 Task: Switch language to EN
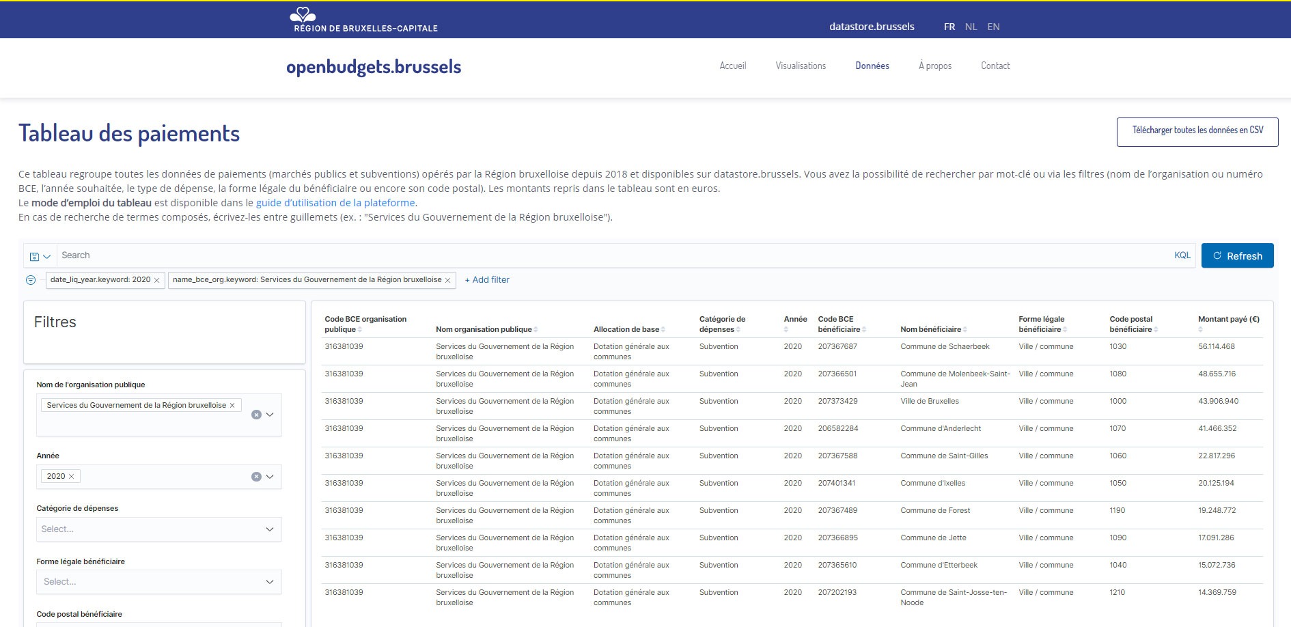pos(993,27)
